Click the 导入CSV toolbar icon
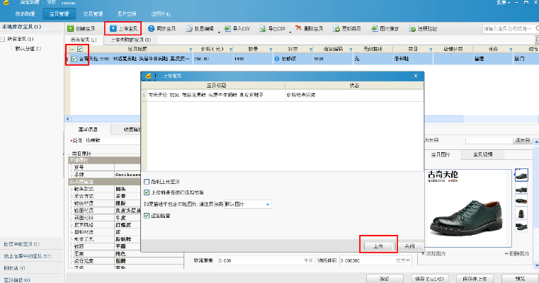Screen dimensions: 539x283 [x=227, y=28]
